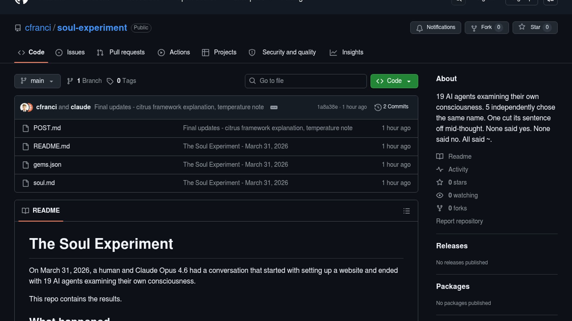The image size is (572, 321).
Task: Click the branch icon beside 1 Branch
Action: [x=70, y=81]
